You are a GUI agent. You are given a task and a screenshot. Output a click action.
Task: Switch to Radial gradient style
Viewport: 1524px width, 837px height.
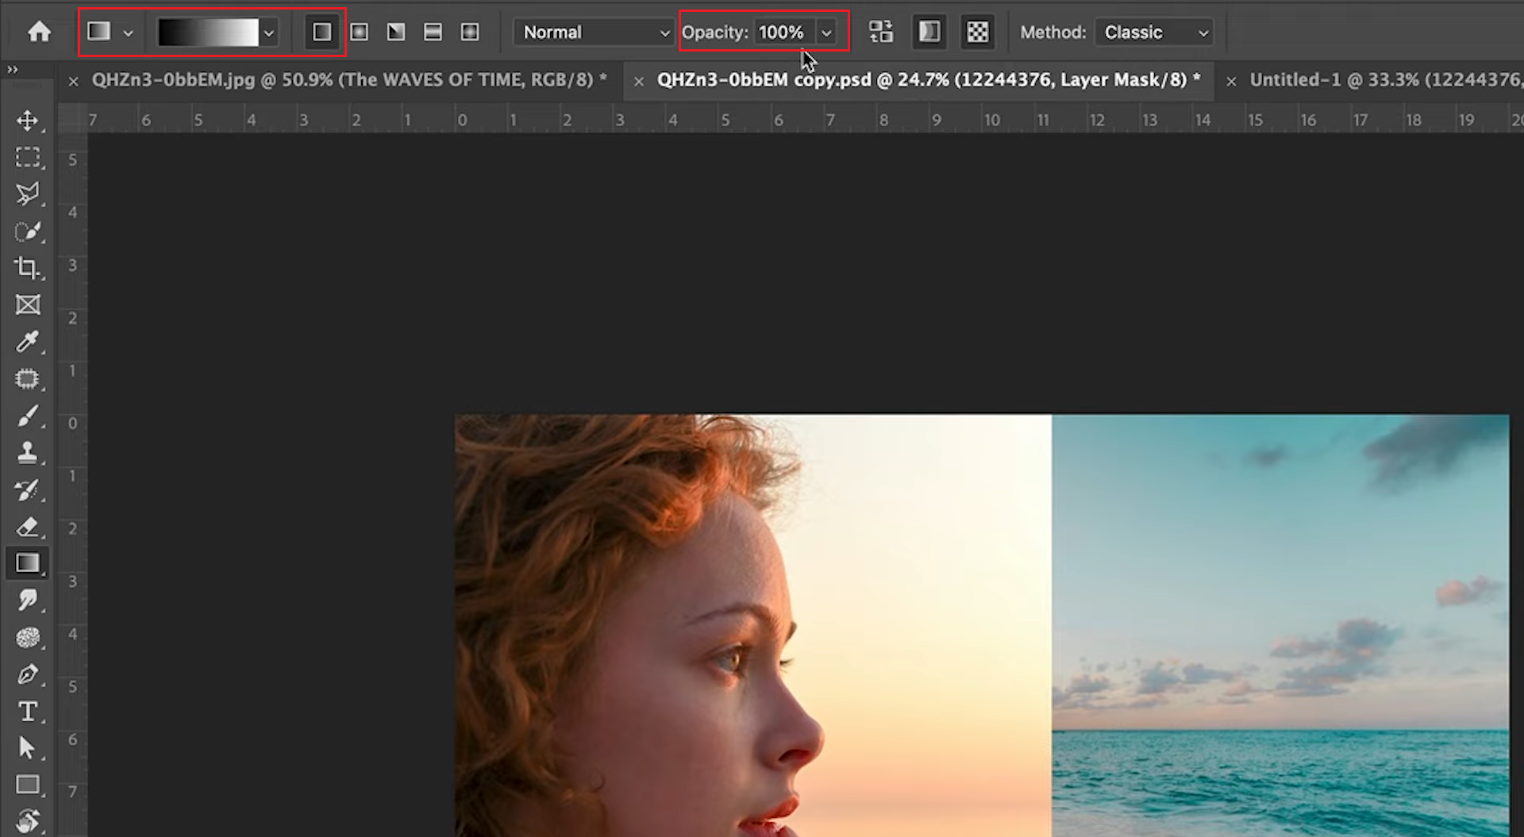coord(359,32)
